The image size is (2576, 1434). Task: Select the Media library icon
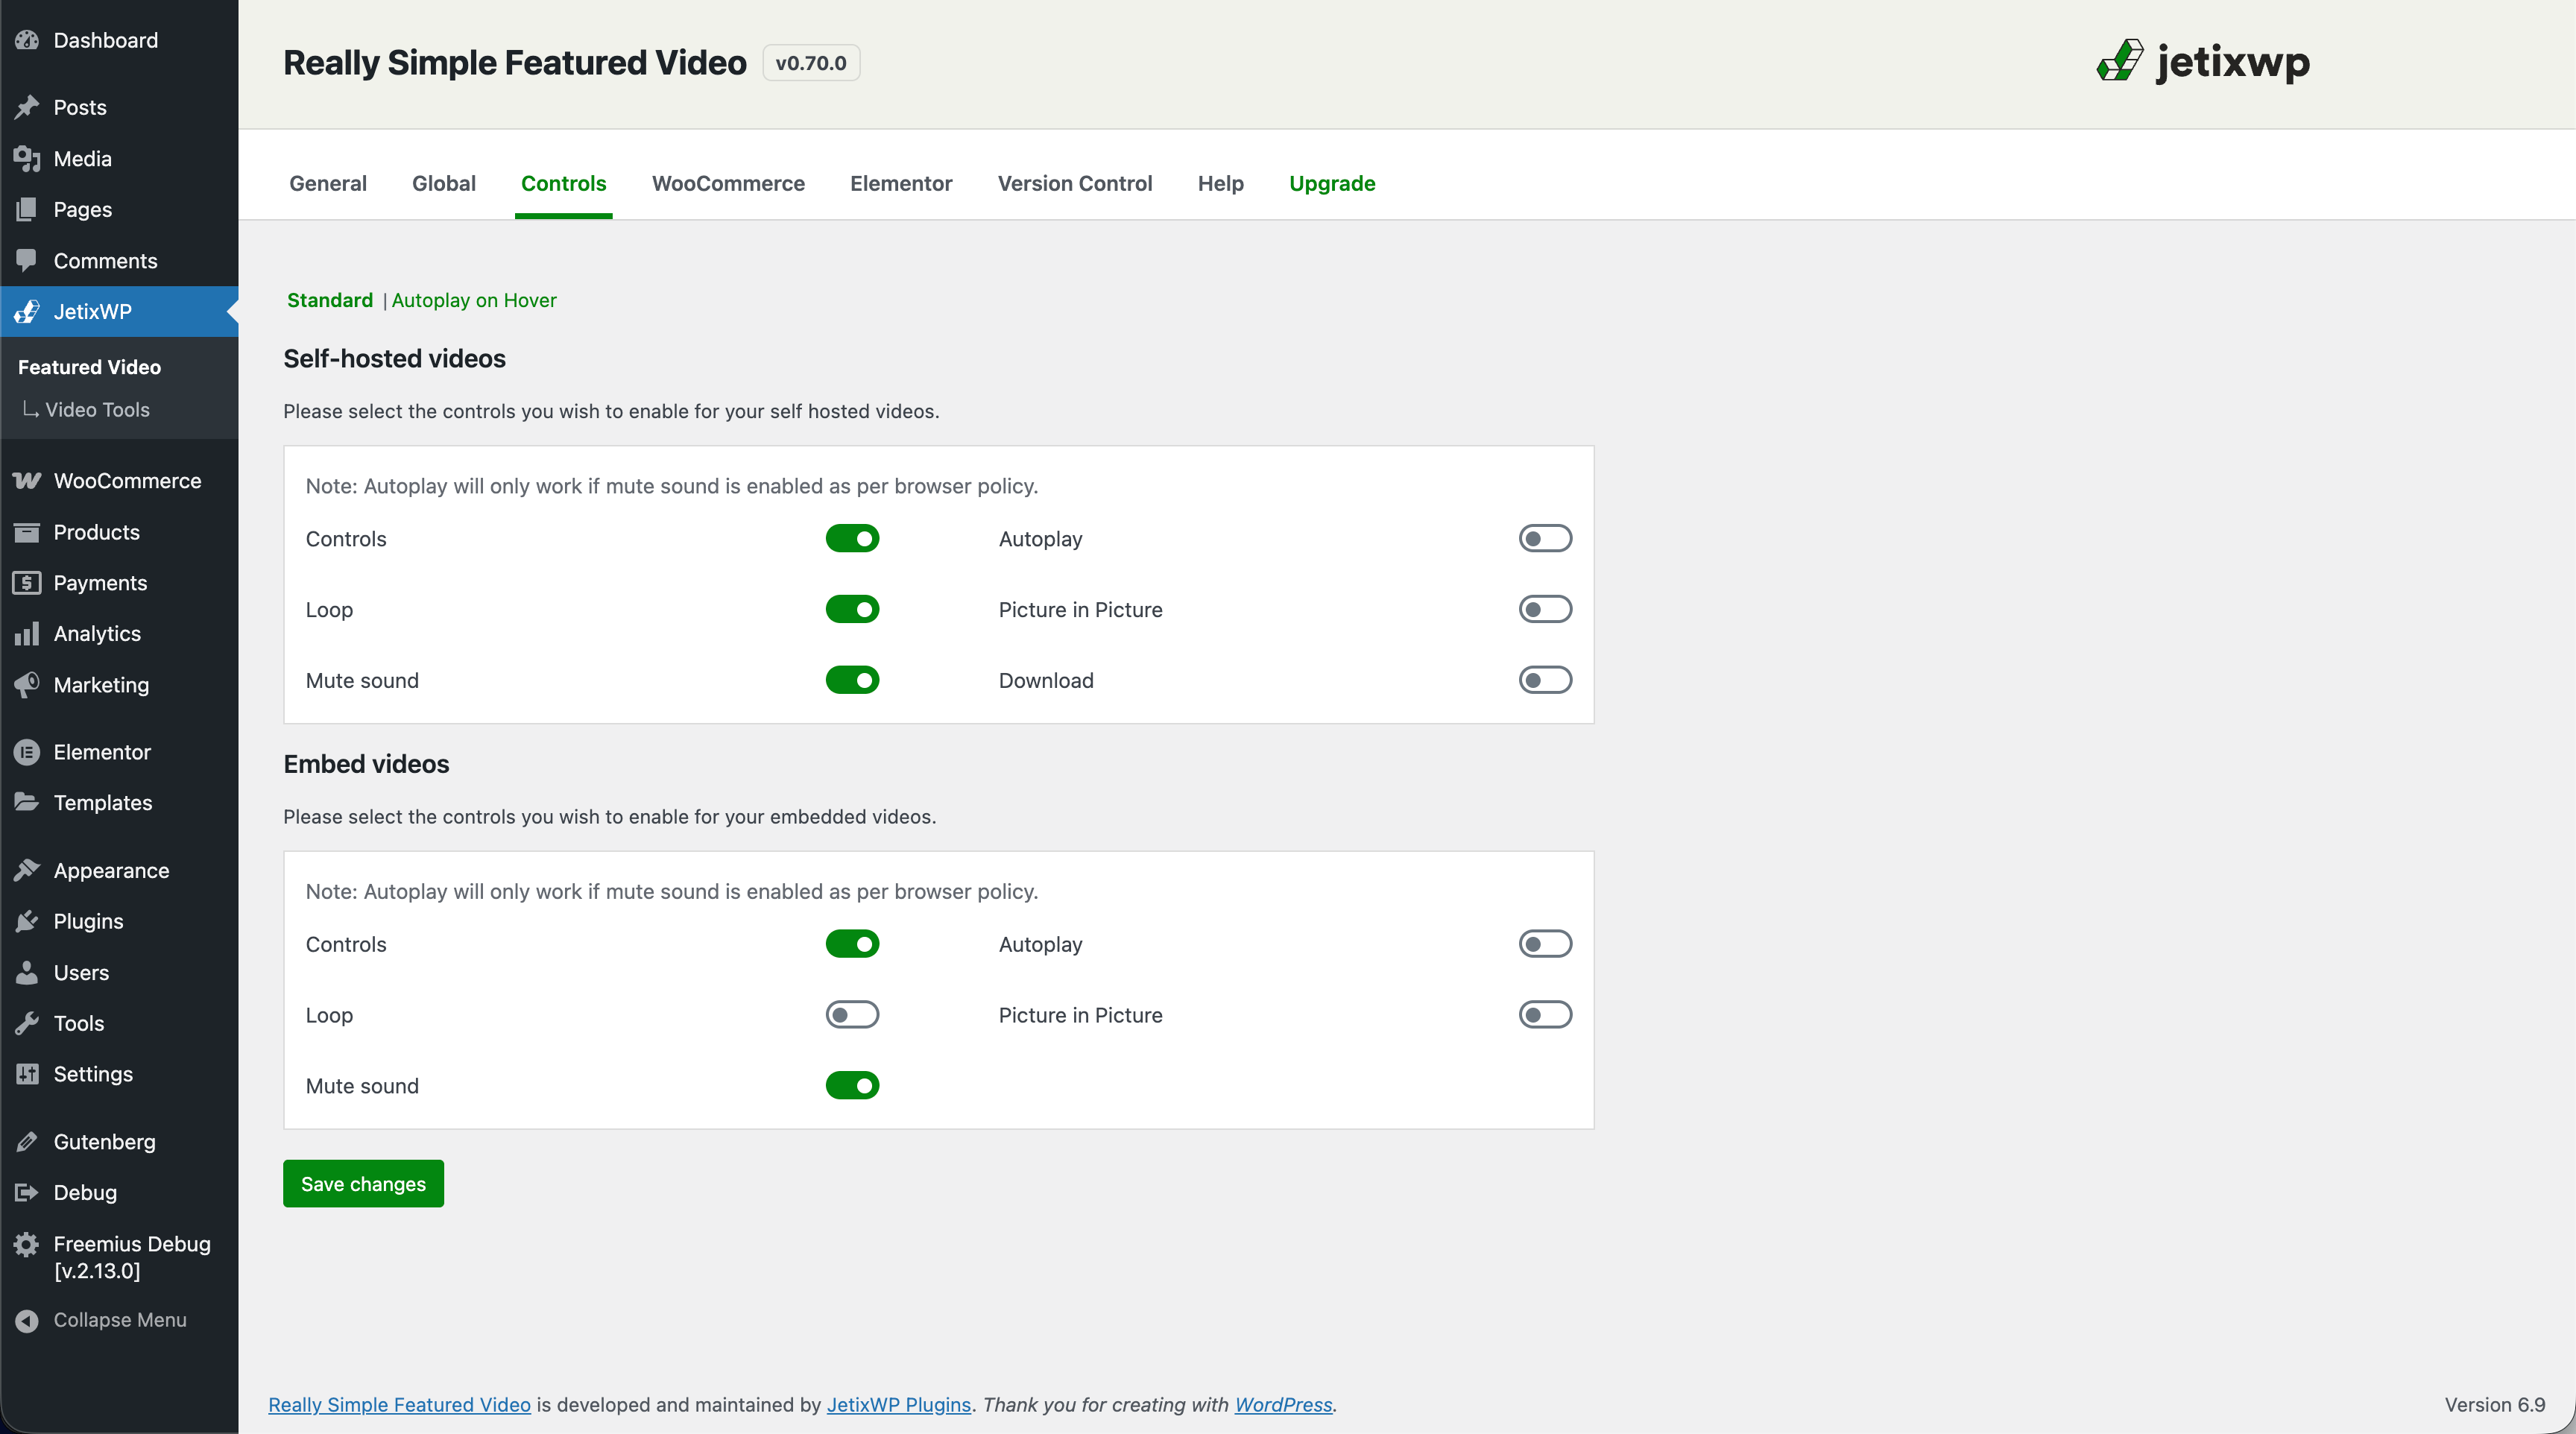point(27,158)
